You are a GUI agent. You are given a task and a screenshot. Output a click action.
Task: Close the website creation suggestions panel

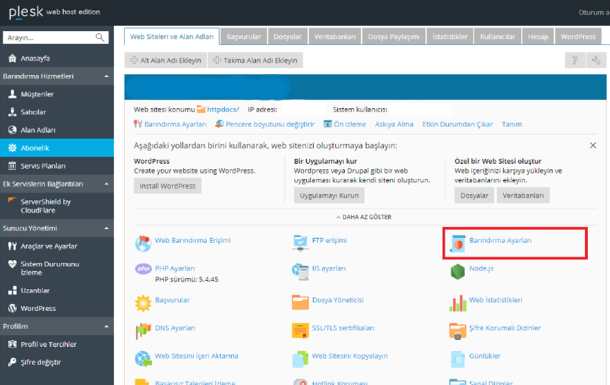pos(593,146)
